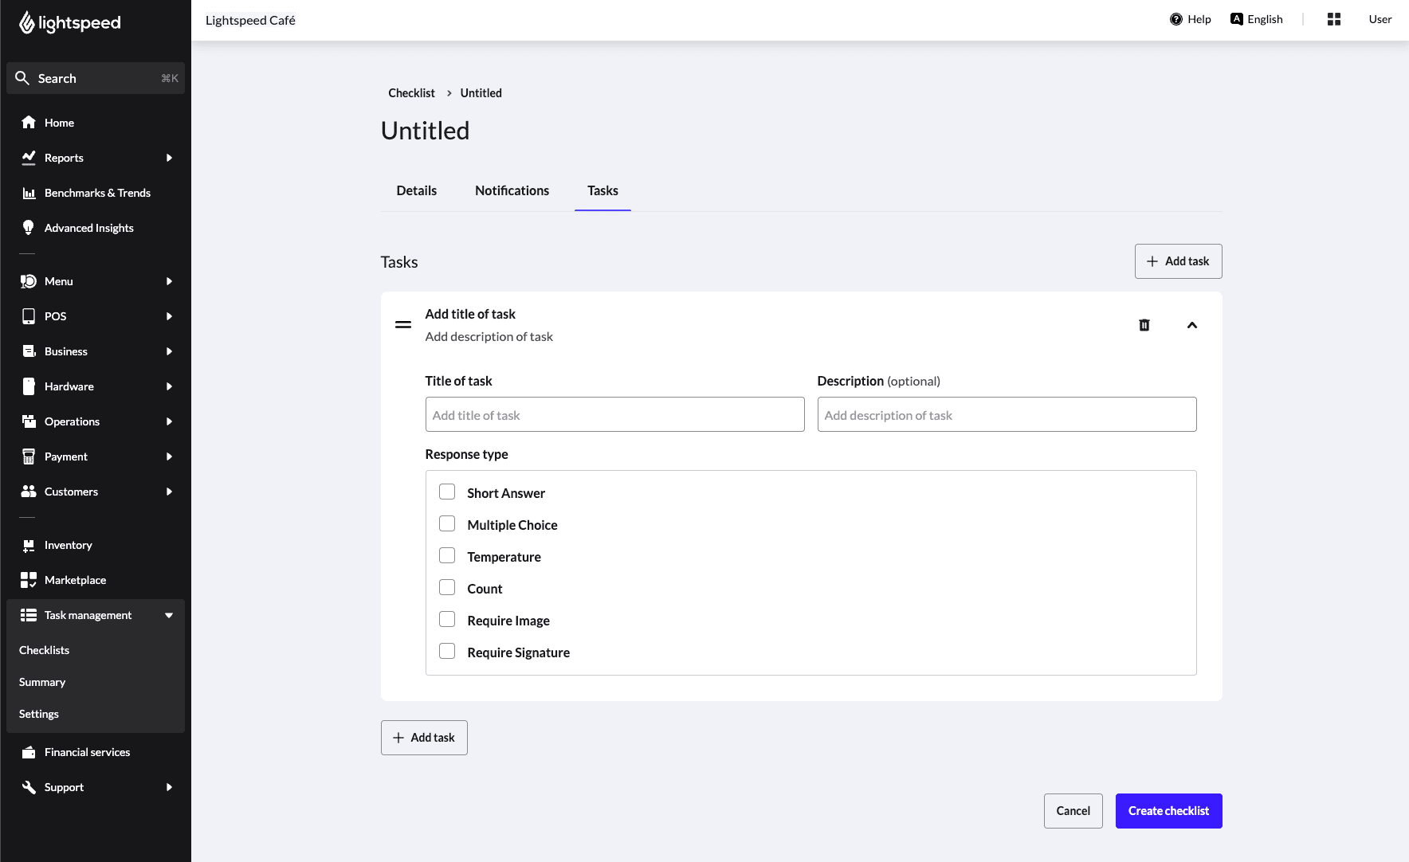Viewport: 1409px width, 862px height.
Task: Click the Help question mark icon
Action: point(1175,19)
